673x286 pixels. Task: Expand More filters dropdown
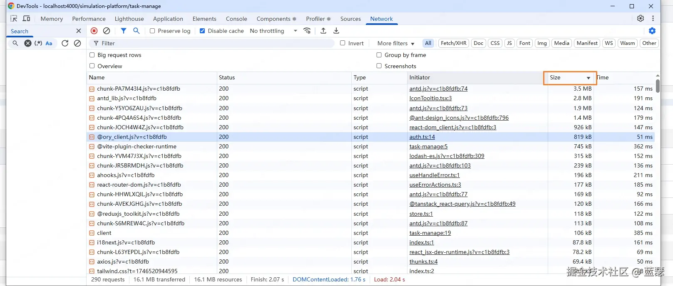click(x=395, y=43)
